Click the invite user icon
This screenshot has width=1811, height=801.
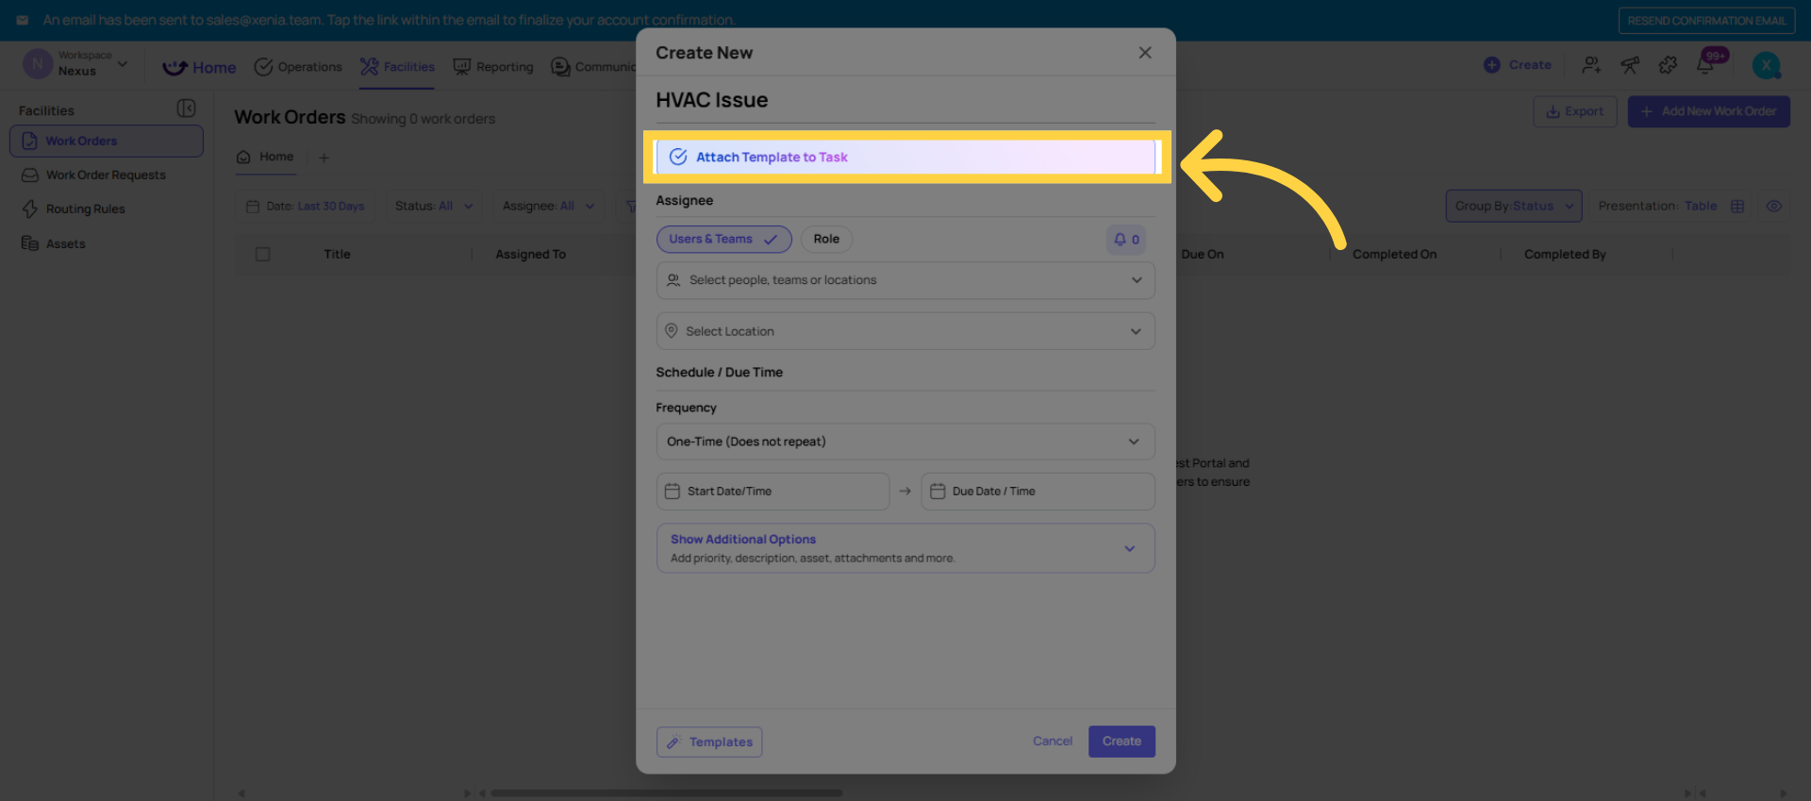coord(1591,65)
